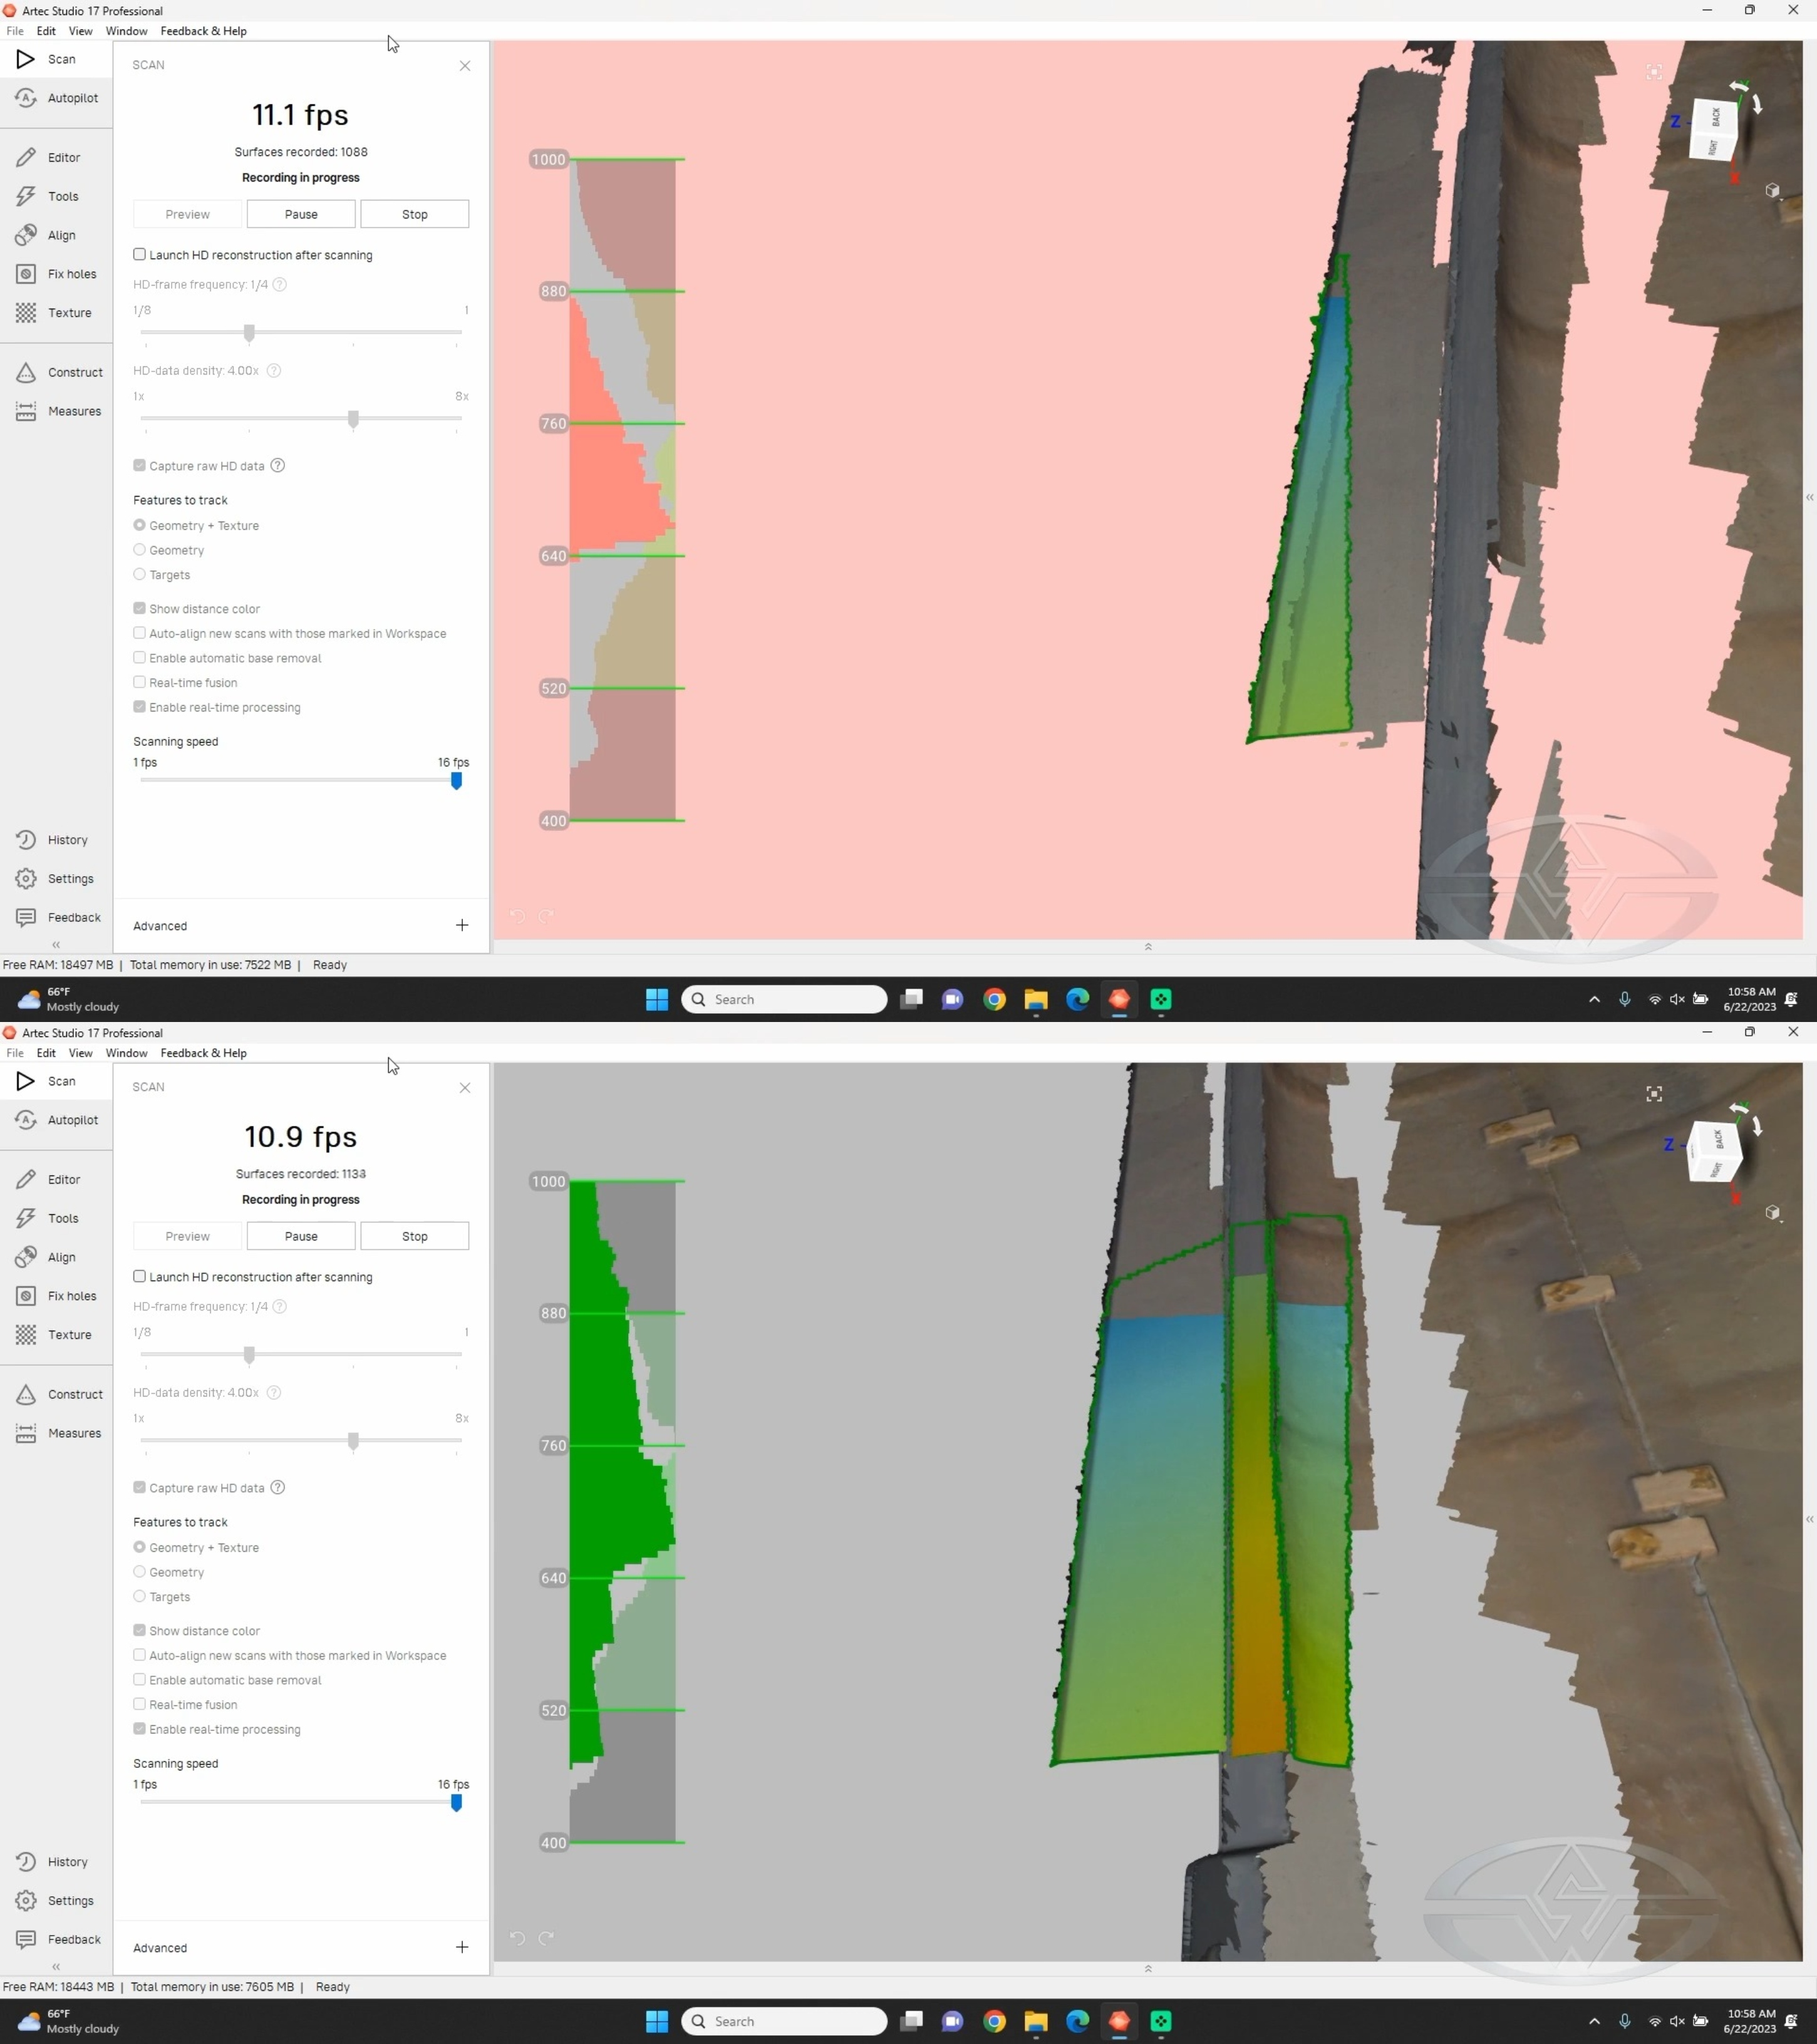This screenshot has width=1817, height=2044.
Task: Open Feedback & Help menu in 10.9 fps window
Action: pos(203,1053)
